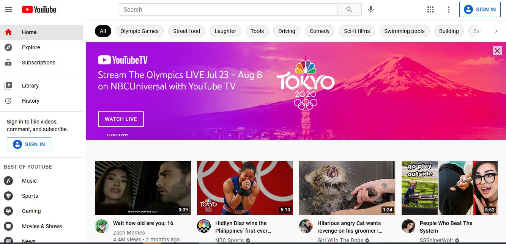Screen dimensions: 506x244
Task: Start voice search with microphone icon
Action: pos(371,9)
